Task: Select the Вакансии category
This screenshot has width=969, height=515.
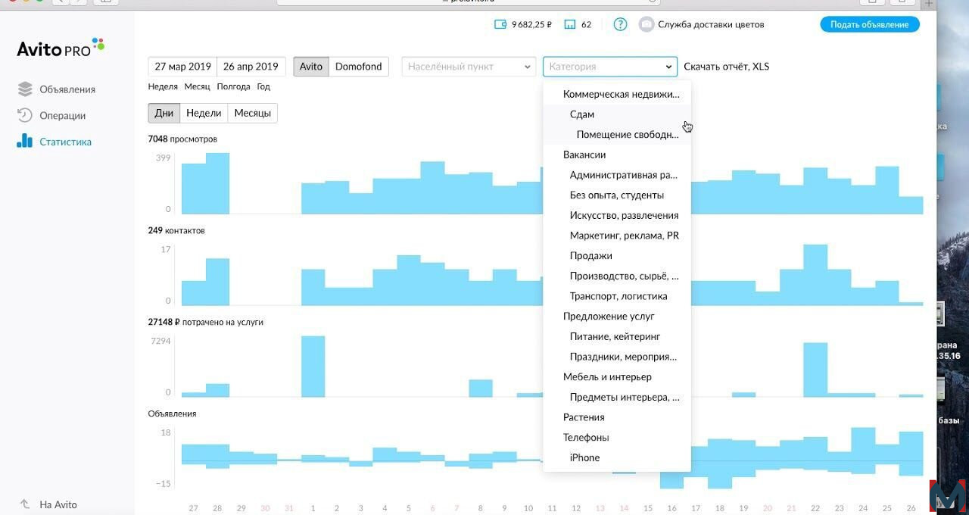Action: [x=617, y=154]
